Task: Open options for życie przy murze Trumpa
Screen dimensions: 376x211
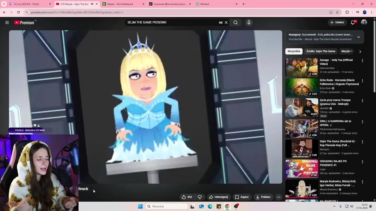Action: tap(362, 101)
